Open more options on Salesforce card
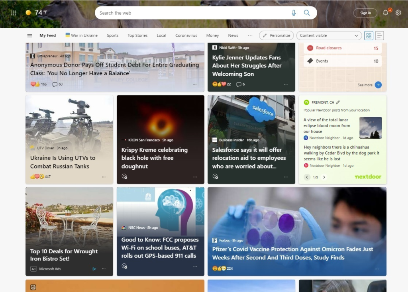408x292 pixels. click(x=286, y=177)
